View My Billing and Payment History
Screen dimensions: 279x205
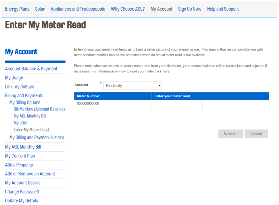[36, 137]
